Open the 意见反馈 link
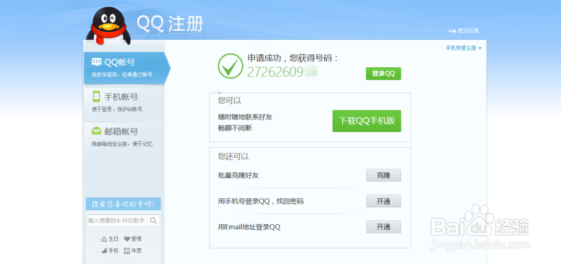561x264 pixels. coord(468,31)
